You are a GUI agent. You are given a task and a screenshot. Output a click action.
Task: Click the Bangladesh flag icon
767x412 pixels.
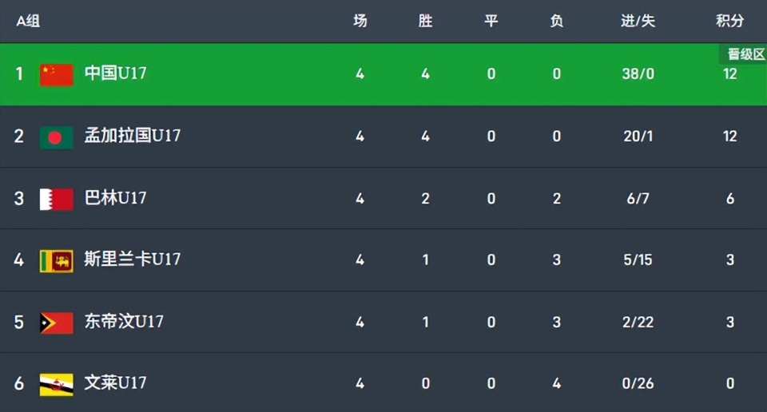[x=57, y=137]
